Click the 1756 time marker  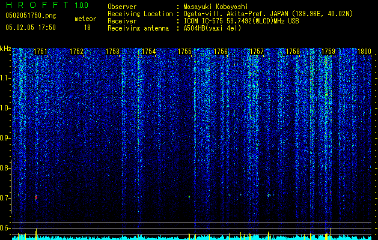point(221,52)
